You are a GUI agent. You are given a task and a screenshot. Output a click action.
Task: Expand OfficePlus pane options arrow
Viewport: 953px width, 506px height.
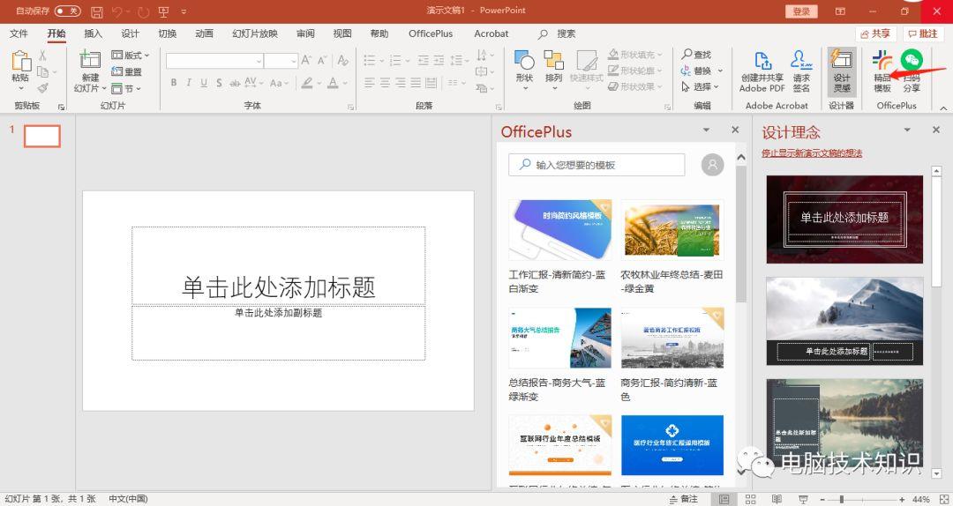[x=706, y=130]
